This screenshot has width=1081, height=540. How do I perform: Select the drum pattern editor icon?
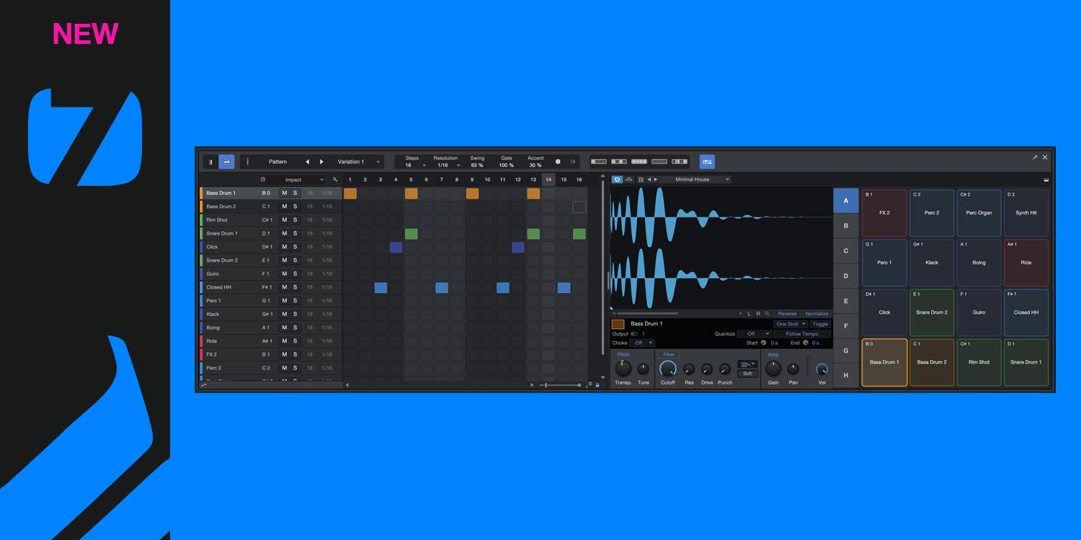(x=226, y=162)
